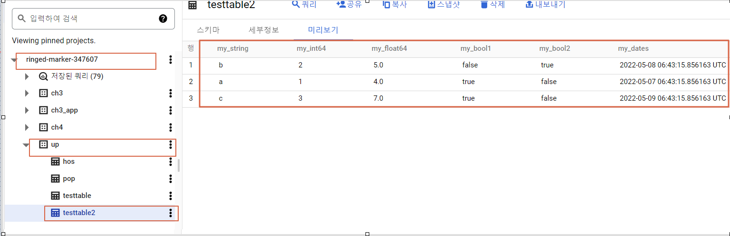
Task: Click the testtable2 table icon in tree
Action: (55, 213)
